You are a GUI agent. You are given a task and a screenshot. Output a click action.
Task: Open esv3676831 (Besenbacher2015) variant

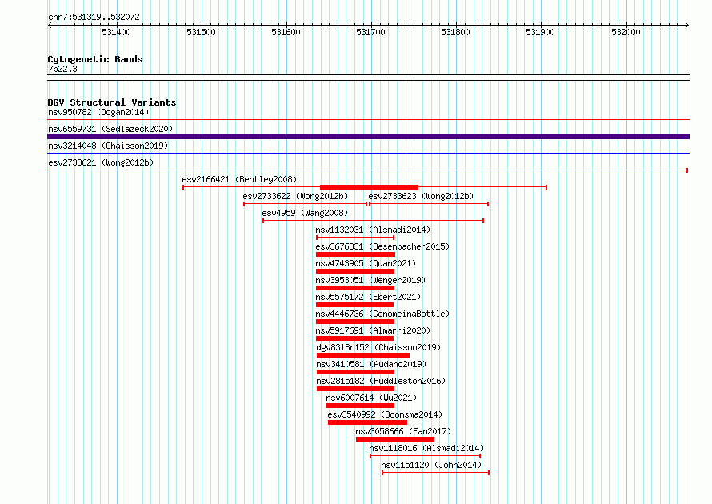382,246
